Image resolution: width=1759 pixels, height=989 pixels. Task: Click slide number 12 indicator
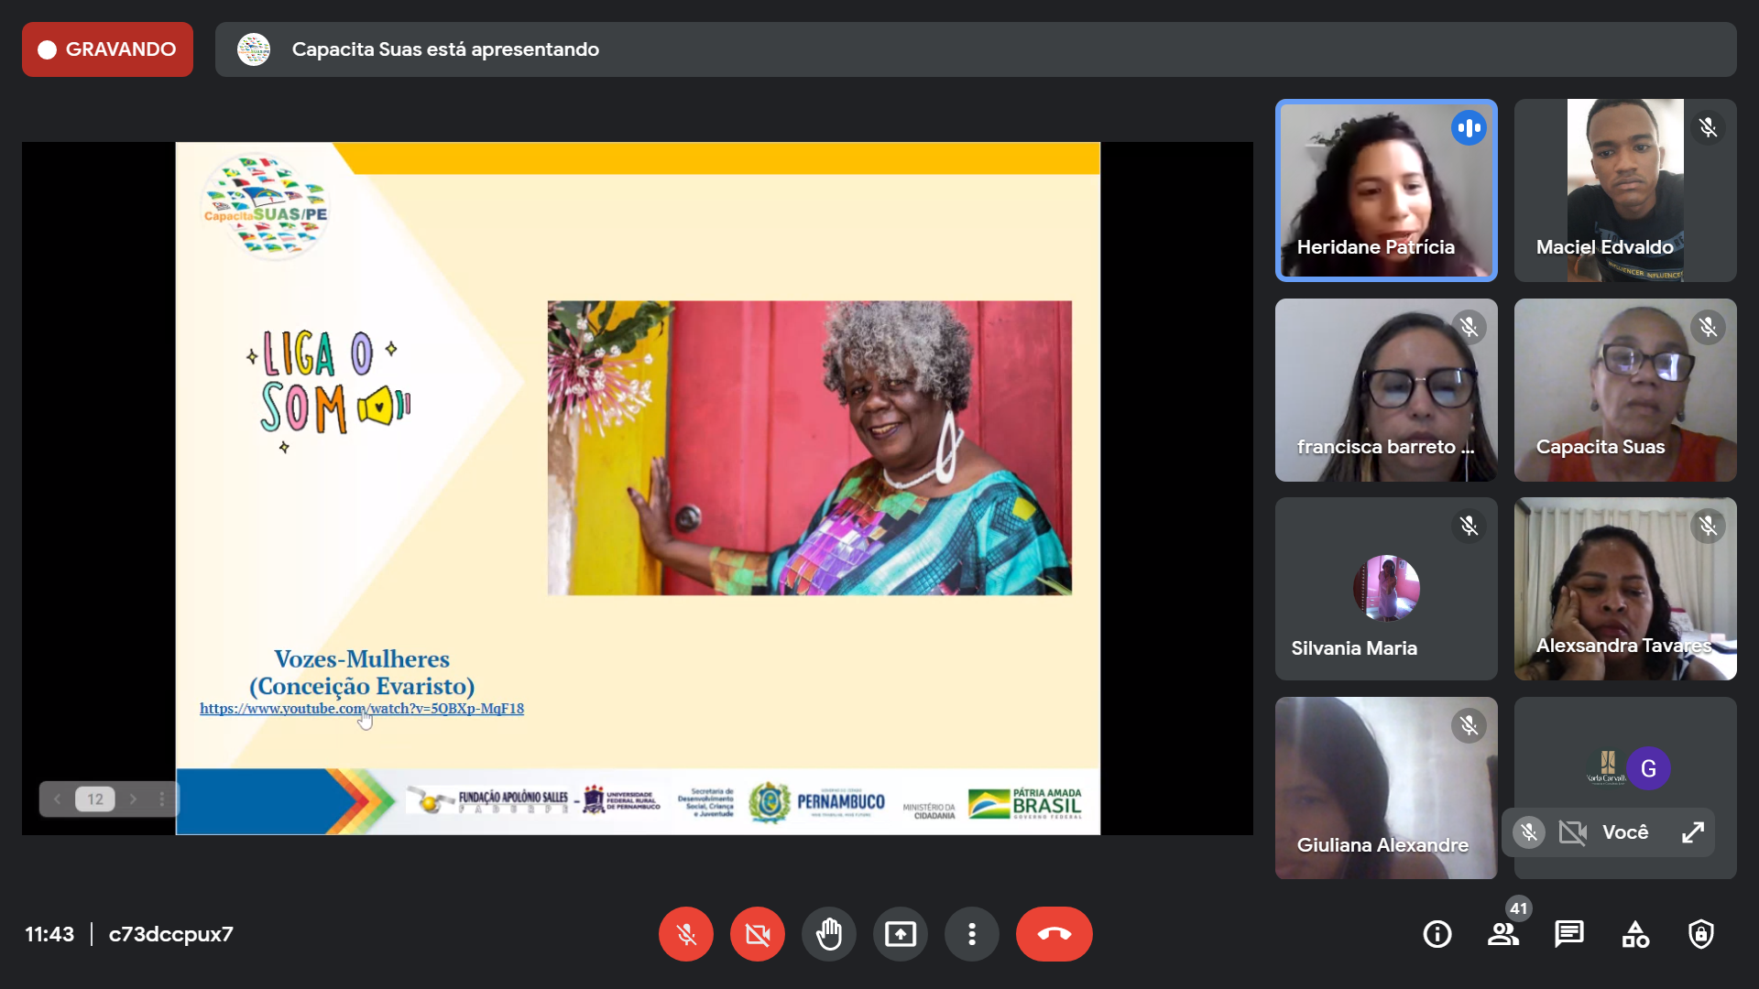pyautogui.click(x=95, y=799)
